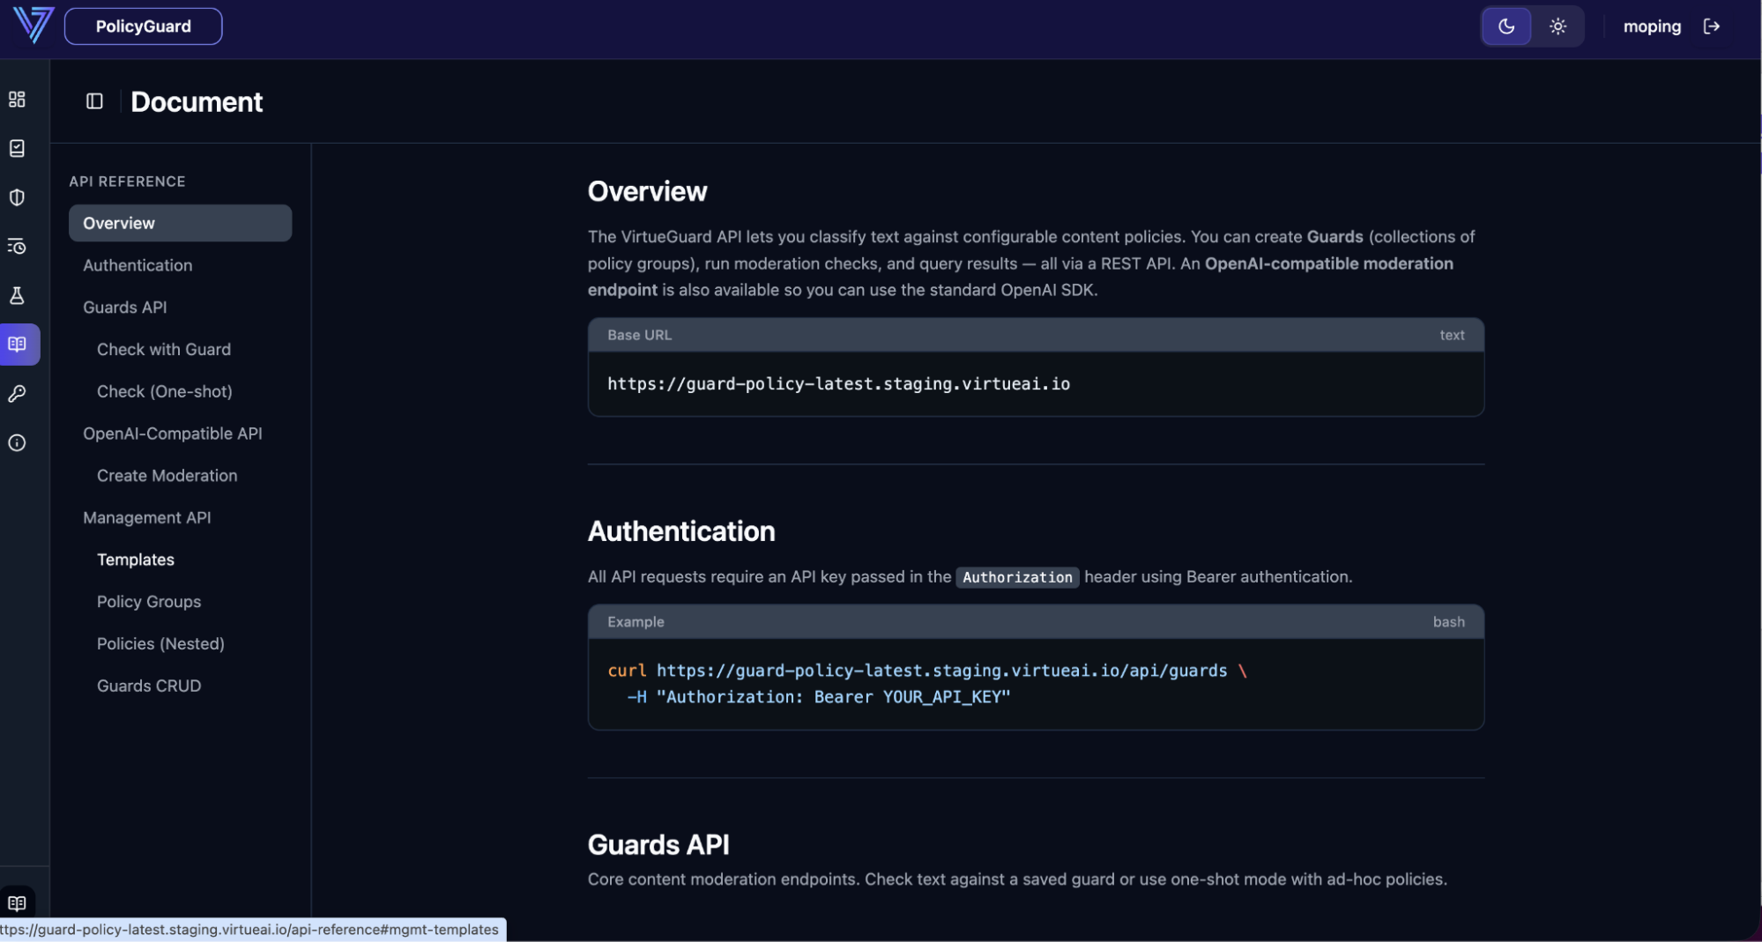The width and height of the screenshot is (1762, 942).
Task: Click the curl example code block
Action: click(1036, 684)
